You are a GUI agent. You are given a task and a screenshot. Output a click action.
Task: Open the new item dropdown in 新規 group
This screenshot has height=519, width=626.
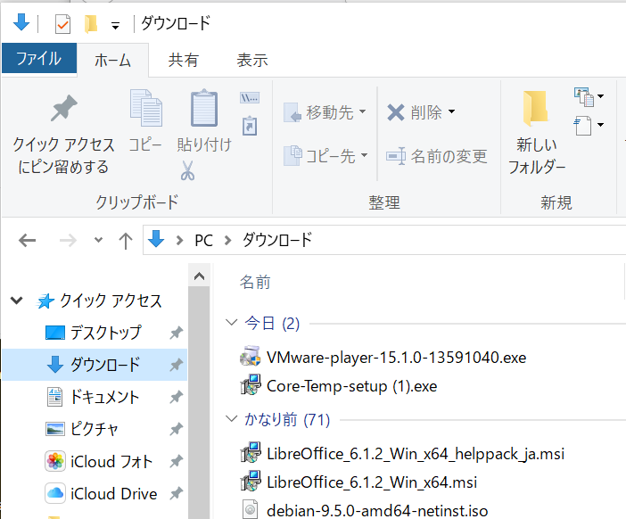589,97
